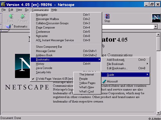
Task: Click the Bookmarks quick-file toolbar icon
Action: pyautogui.click(x=9, y=26)
